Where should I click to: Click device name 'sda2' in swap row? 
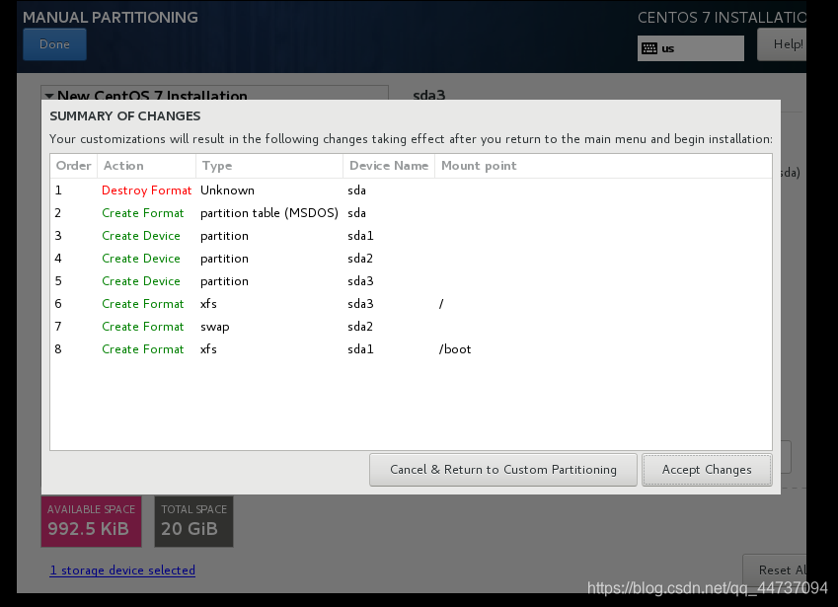pyautogui.click(x=360, y=327)
